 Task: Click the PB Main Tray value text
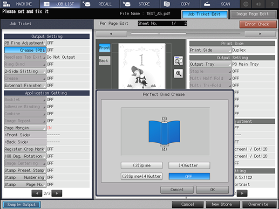coord(246,64)
